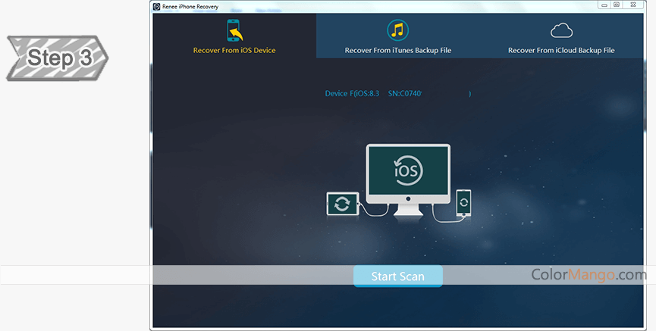
Task: Click the iOS restore logo on the monitor
Action: tap(408, 170)
